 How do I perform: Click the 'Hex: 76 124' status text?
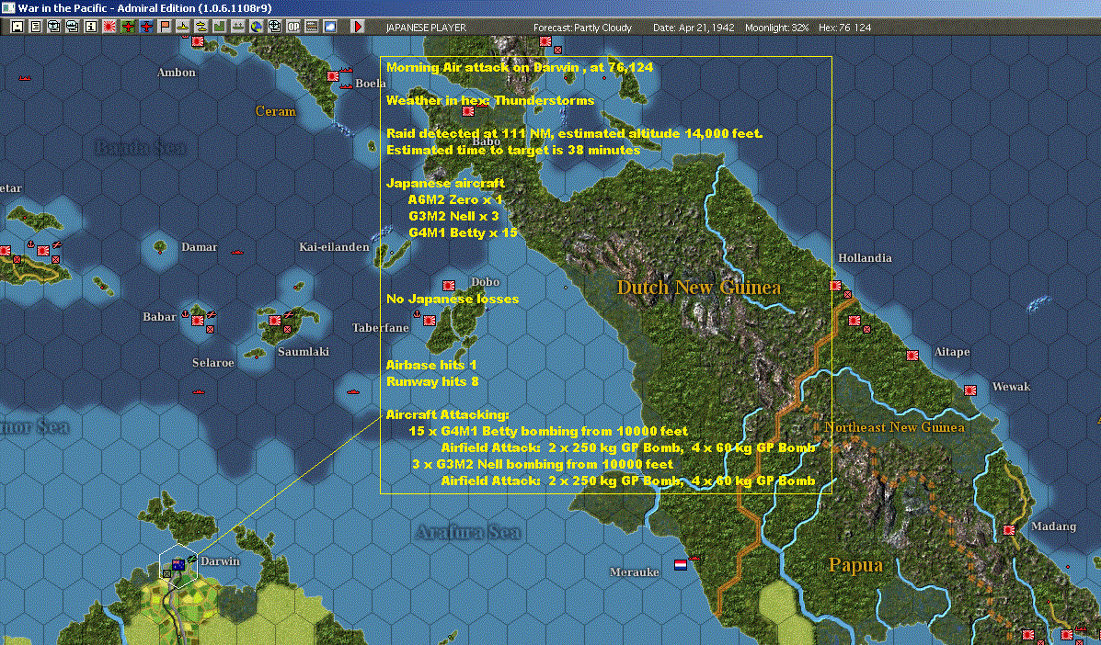coord(844,28)
